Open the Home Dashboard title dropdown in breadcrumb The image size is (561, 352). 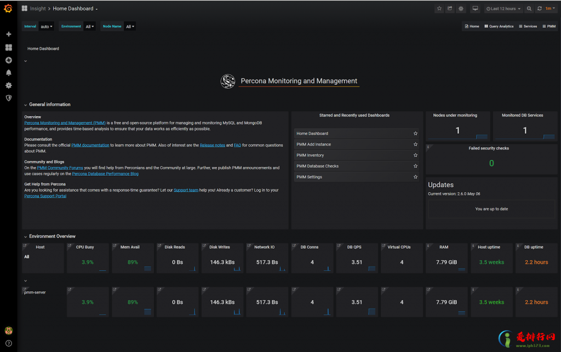75,9
